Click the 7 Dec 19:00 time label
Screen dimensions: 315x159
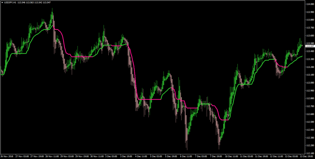click(215, 156)
